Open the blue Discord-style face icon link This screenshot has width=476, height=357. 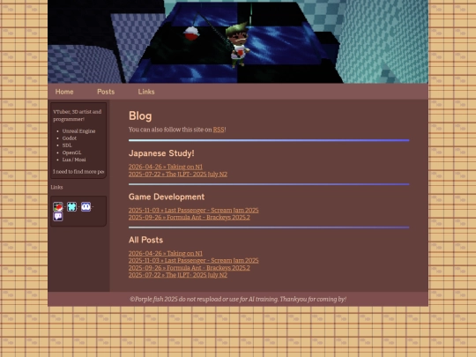click(86, 207)
